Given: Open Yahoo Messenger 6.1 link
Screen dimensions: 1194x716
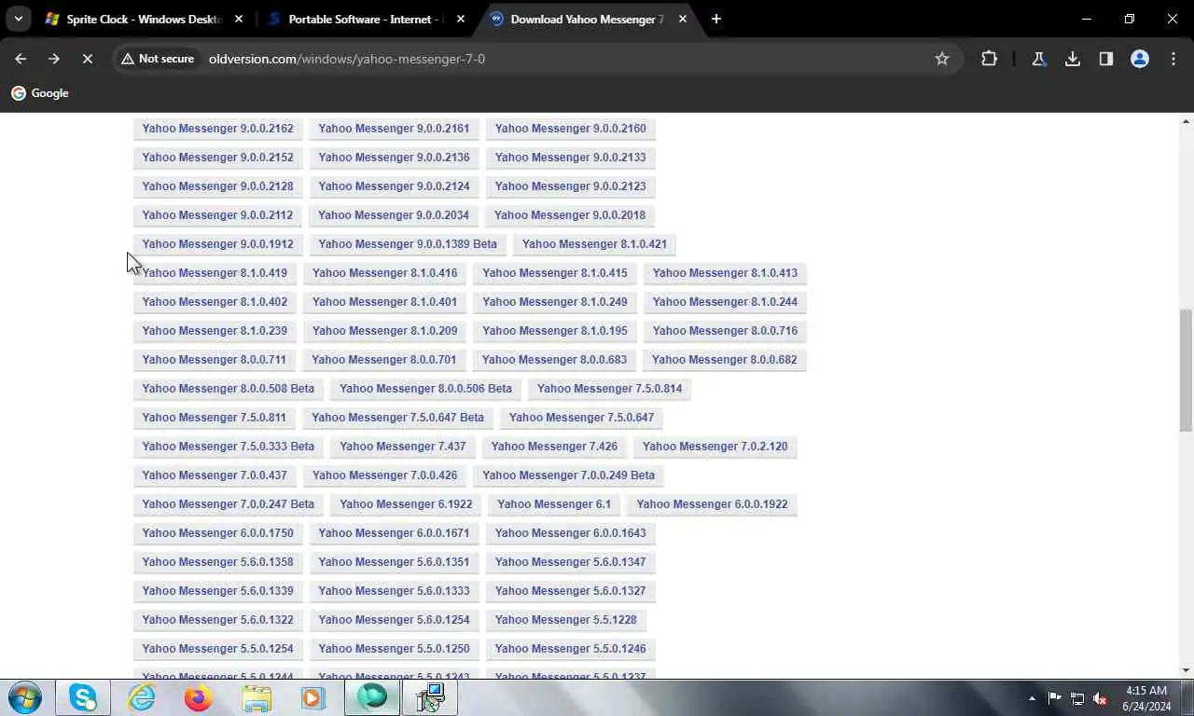Looking at the screenshot, I should [554, 504].
